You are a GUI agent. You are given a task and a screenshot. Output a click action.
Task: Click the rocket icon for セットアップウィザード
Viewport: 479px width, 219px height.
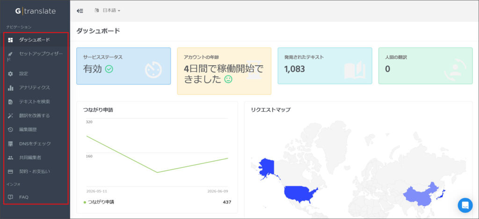[10, 54]
